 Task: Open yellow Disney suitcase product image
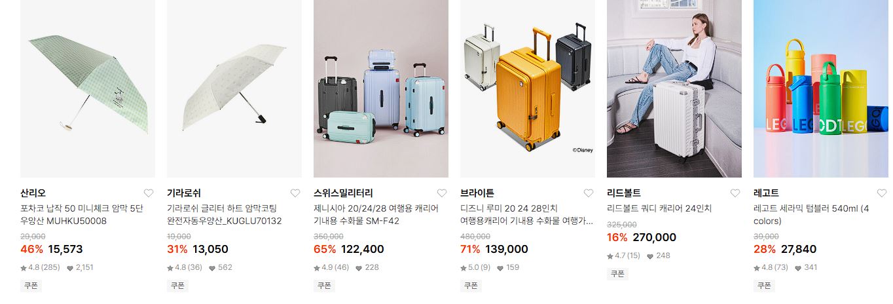(528, 88)
